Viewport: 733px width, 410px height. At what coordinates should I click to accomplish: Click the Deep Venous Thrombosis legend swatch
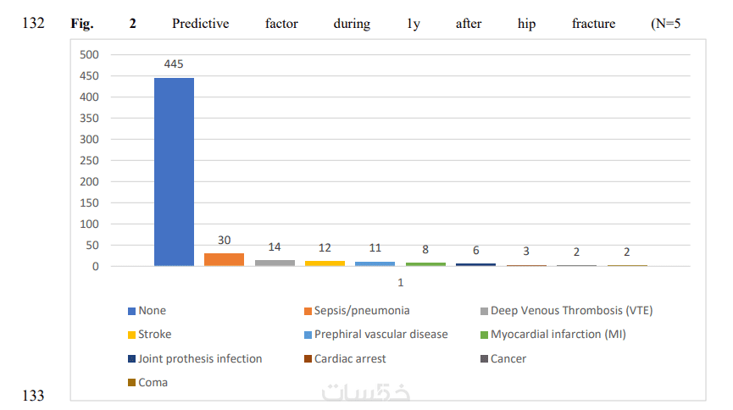point(483,311)
